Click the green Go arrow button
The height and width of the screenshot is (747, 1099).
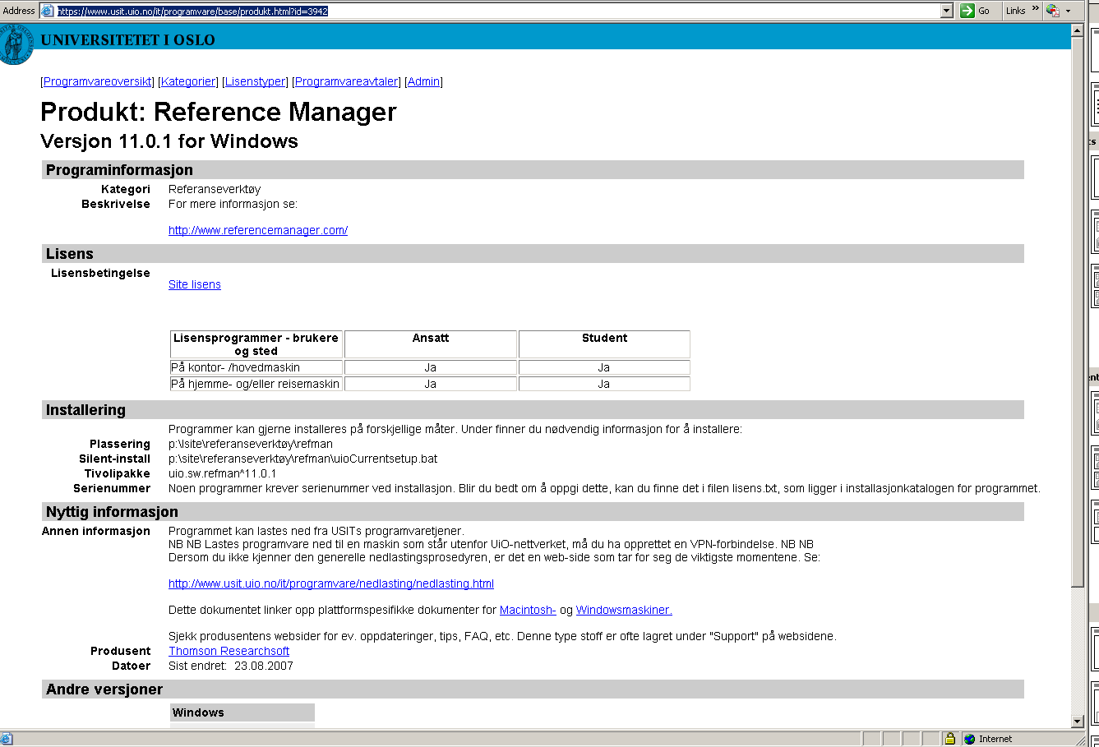pyautogui.click(x=967, y=11)
